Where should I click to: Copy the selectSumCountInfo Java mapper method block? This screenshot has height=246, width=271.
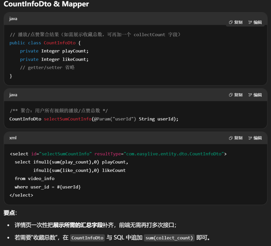coord(231,95)
